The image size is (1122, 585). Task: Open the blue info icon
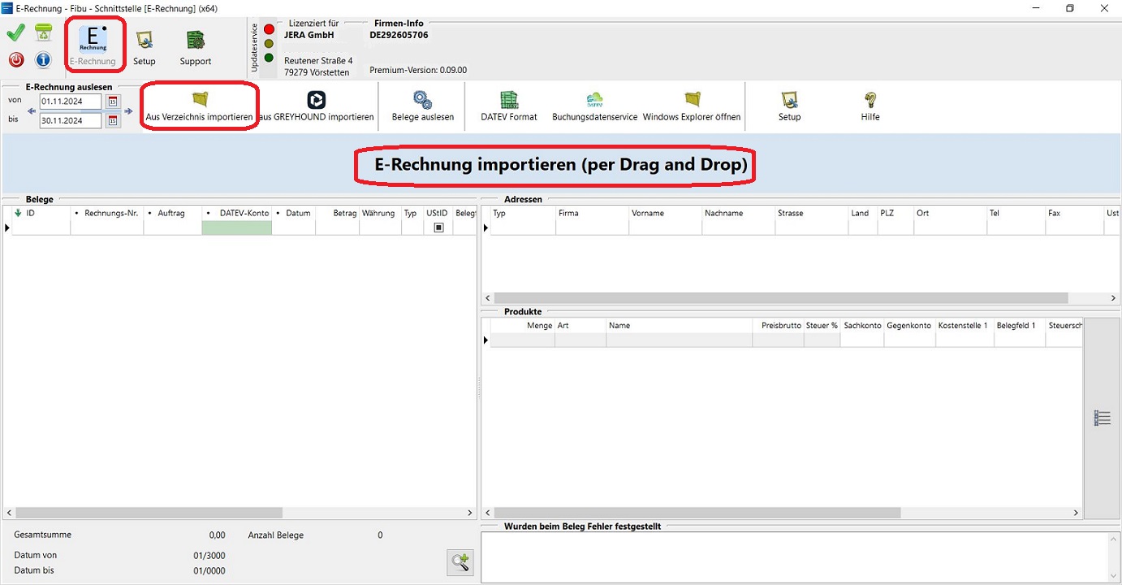click(x=43, y=60)
